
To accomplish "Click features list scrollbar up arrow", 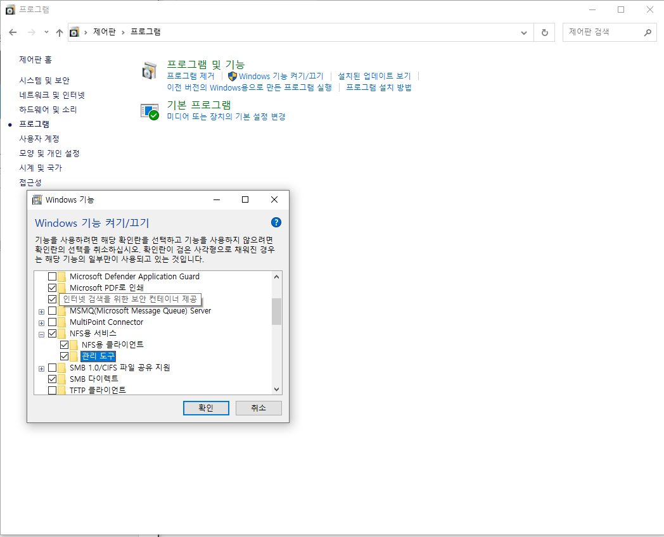I will click(276, 277).
